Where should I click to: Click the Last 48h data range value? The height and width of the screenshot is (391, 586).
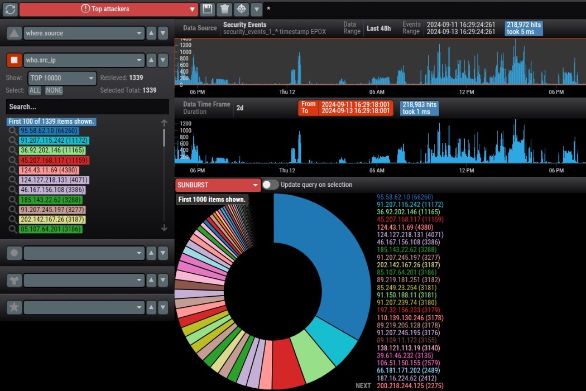(x=378, y=28)
